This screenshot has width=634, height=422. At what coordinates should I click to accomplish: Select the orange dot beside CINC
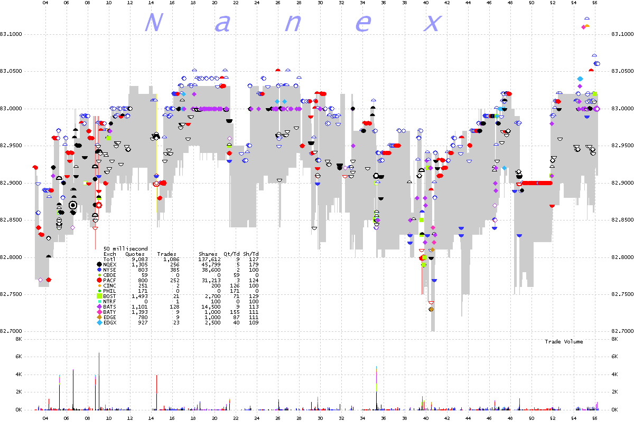click(99, 285)
